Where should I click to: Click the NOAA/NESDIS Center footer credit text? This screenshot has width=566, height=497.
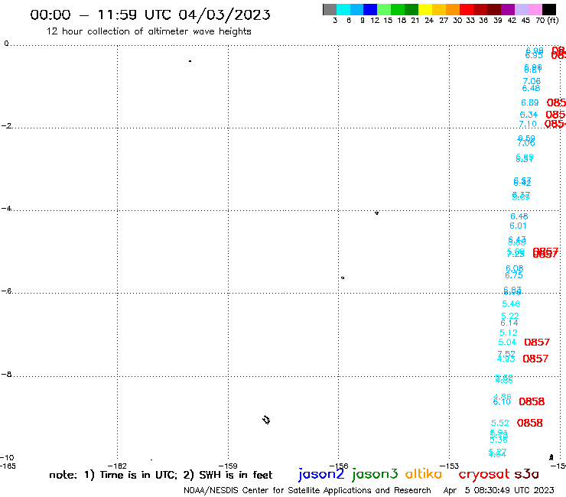click(x=307, y=490)
